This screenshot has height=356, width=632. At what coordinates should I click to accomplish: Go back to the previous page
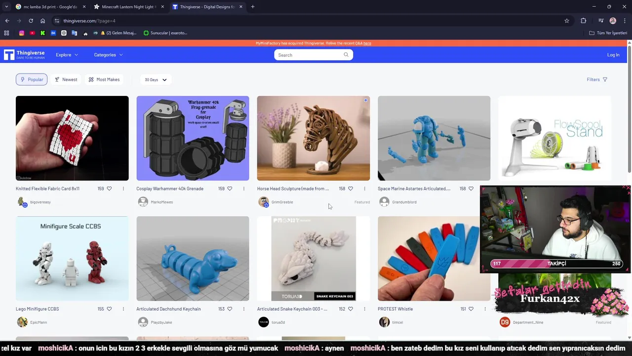tap(7, 21)
